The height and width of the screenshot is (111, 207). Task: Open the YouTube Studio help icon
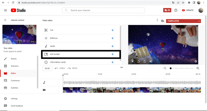[176, 10]
